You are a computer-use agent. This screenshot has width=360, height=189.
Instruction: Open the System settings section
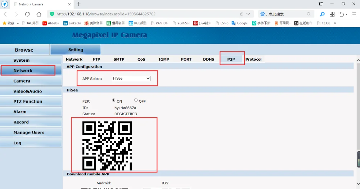click(x=31, y=60)
